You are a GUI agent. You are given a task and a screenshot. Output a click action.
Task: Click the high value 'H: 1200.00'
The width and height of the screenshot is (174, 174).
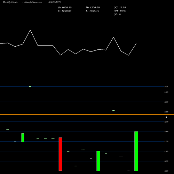(x=93, y=8)
